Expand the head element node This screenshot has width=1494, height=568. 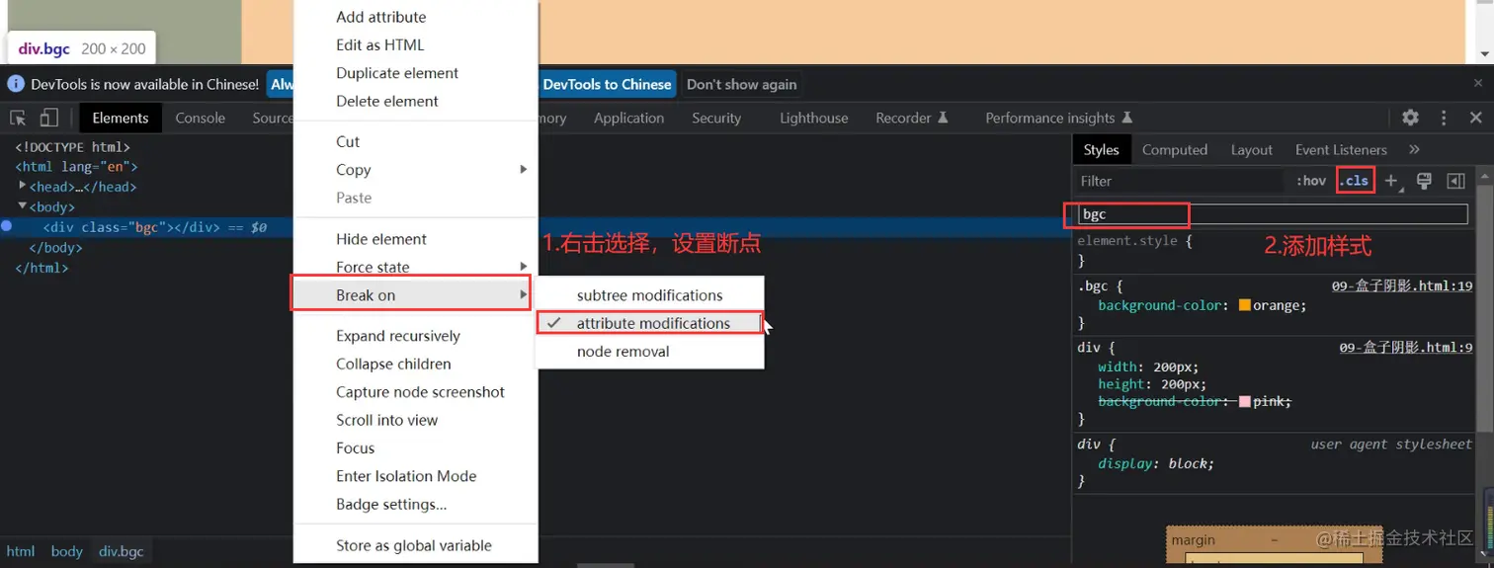tap(23, 186)
